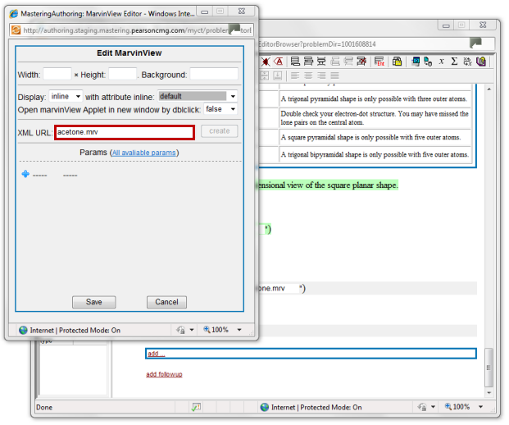Open the All available params link
This screenshot has width=509, height=425.
coord(144,153)
